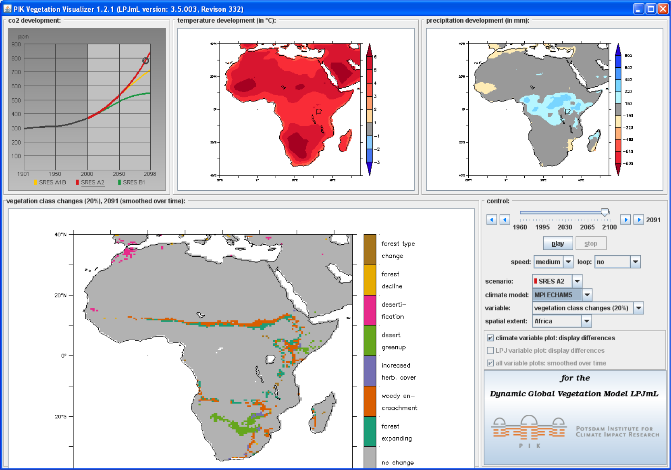Expand the speed dropdown set to medium

tap(568, 262)
